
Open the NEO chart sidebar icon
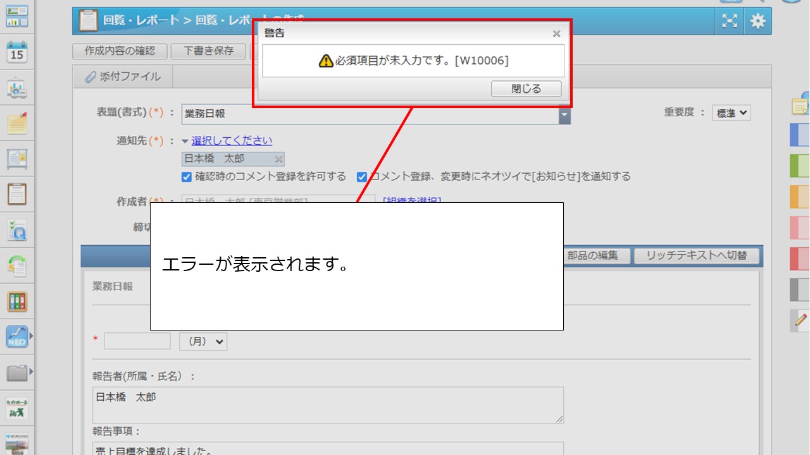coord(17,337)
